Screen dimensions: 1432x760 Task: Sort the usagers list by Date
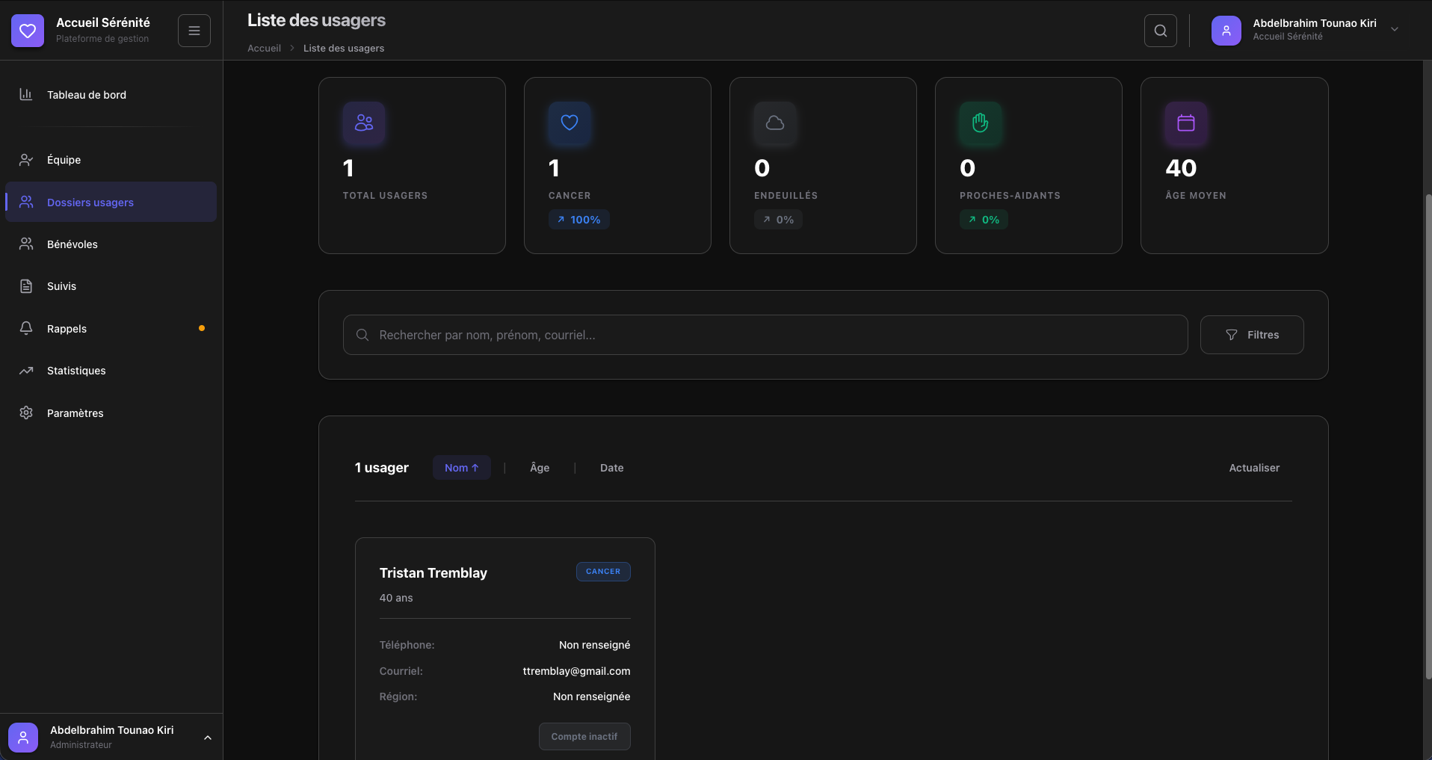[611, 468]
